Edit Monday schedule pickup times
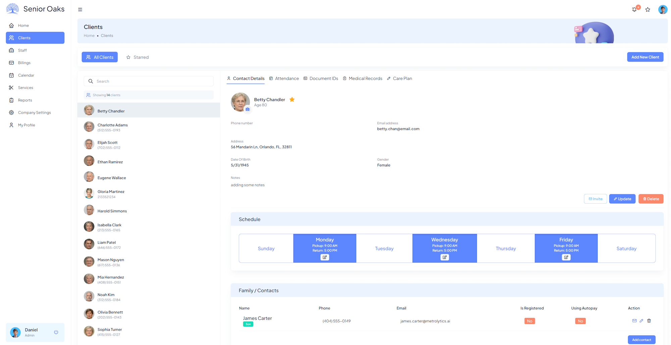The image size is (671, 345). pyautogui.click(x=324, y=257)
